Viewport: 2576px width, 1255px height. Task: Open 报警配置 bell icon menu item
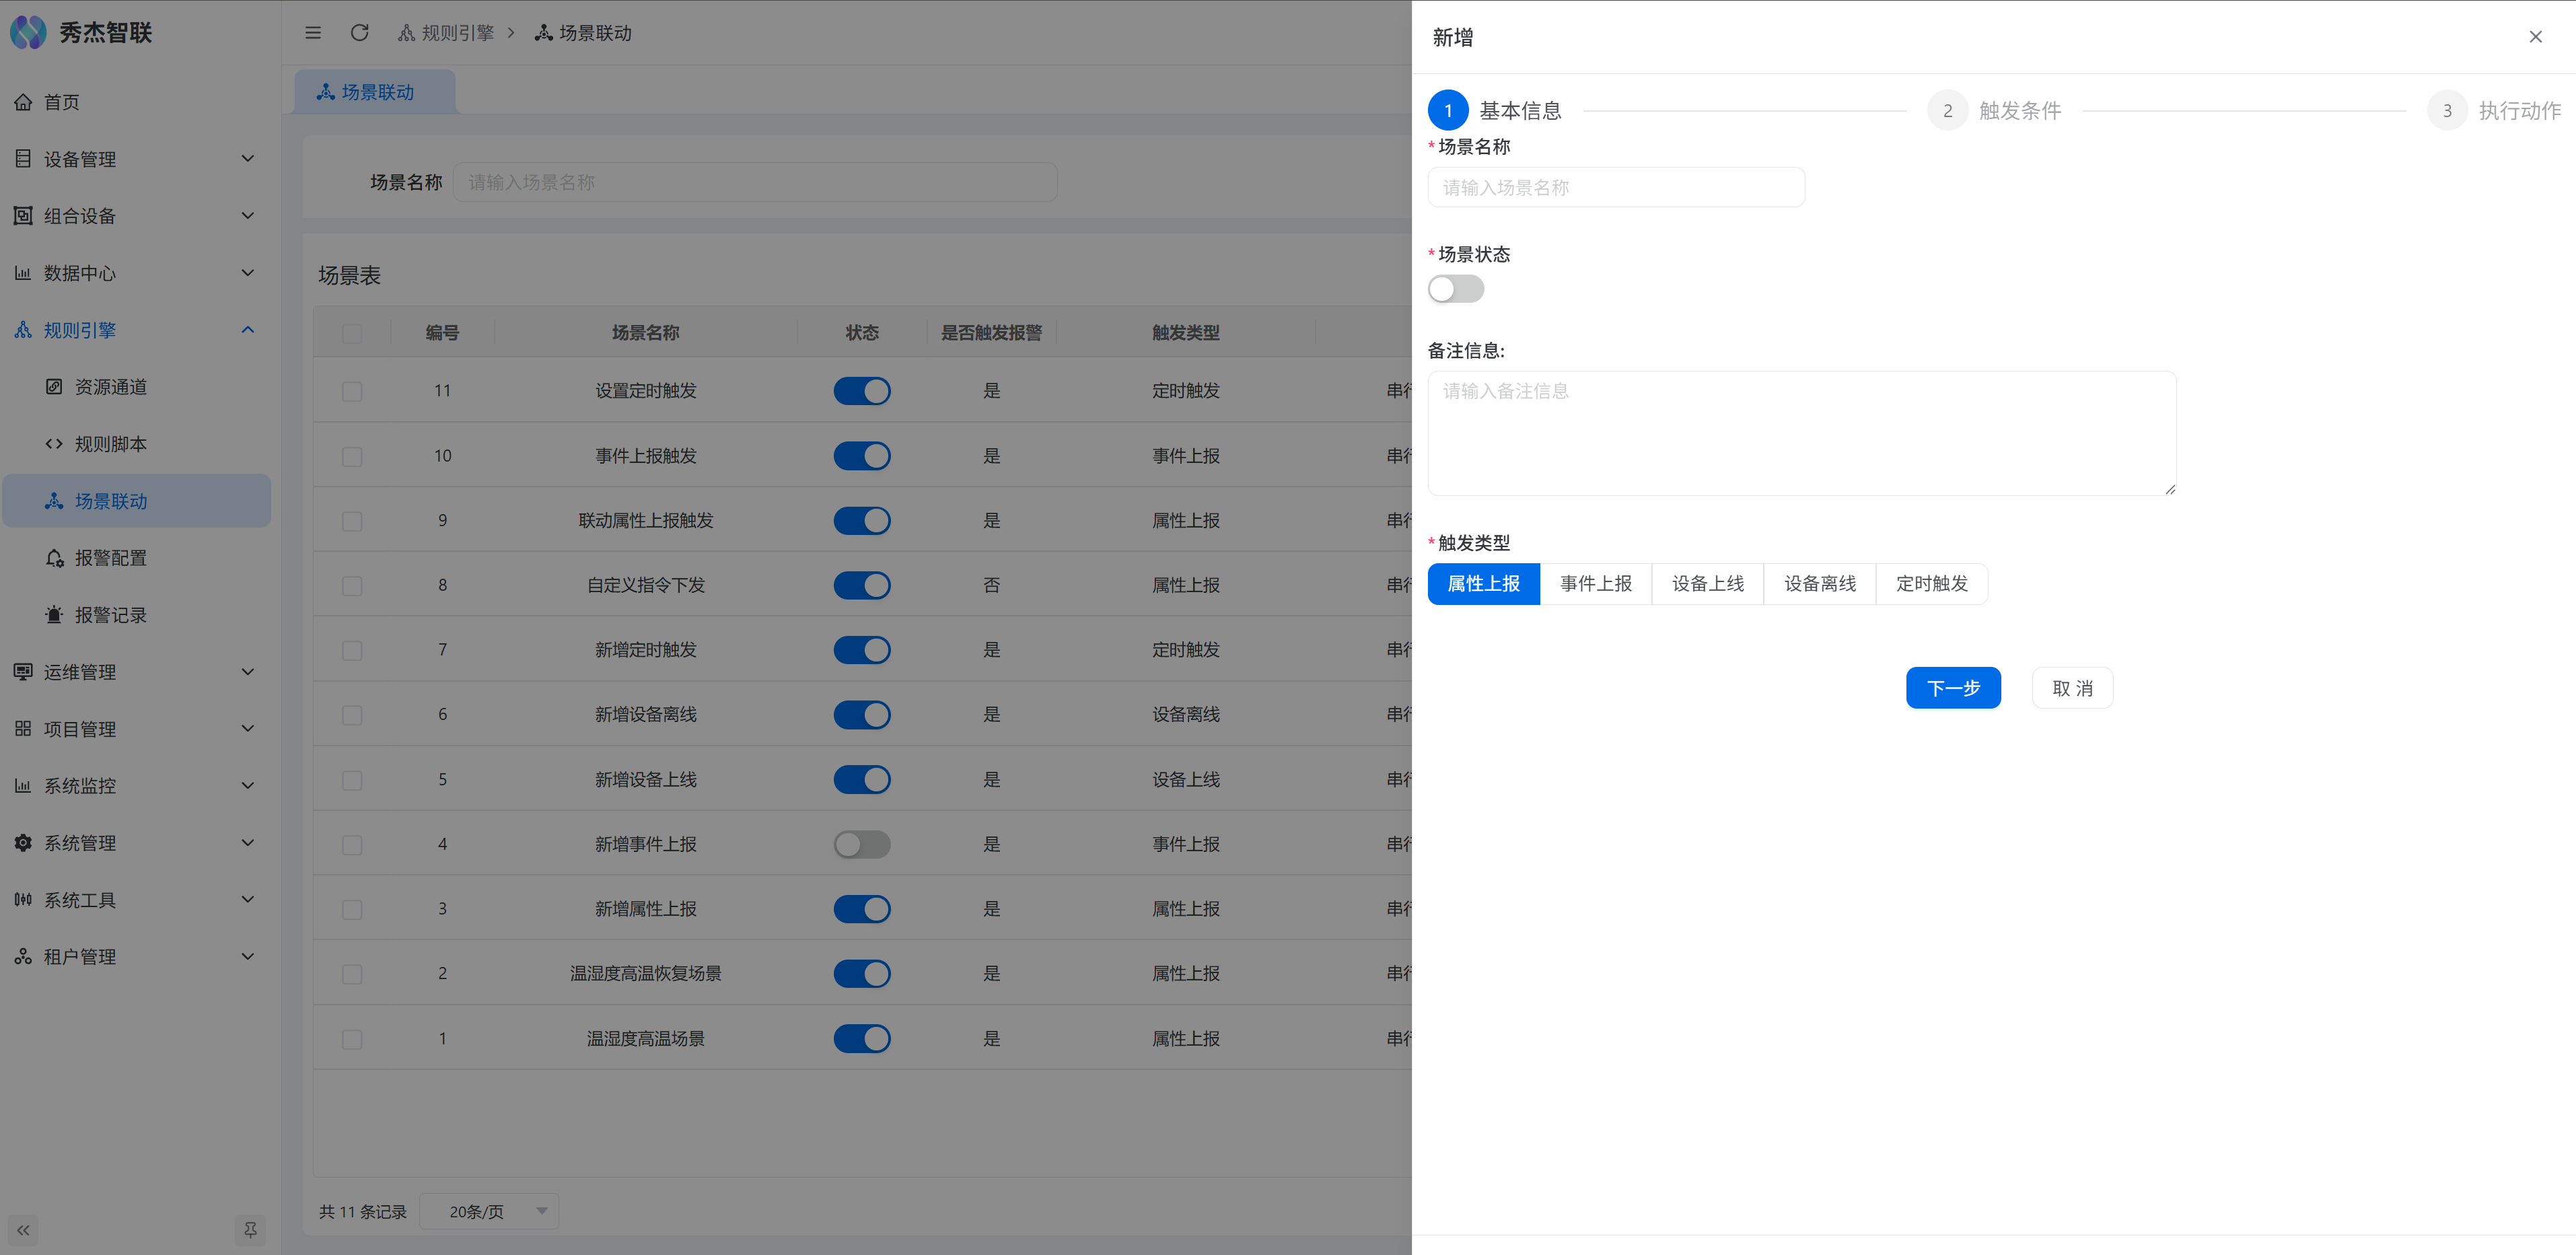(x=110, y=558)
